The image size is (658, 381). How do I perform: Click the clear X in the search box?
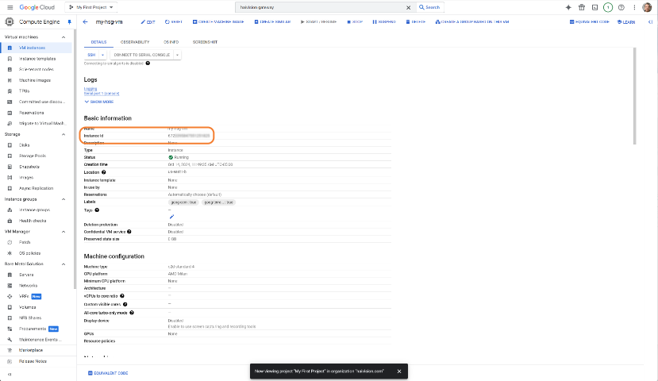click(x=409, y=7)
